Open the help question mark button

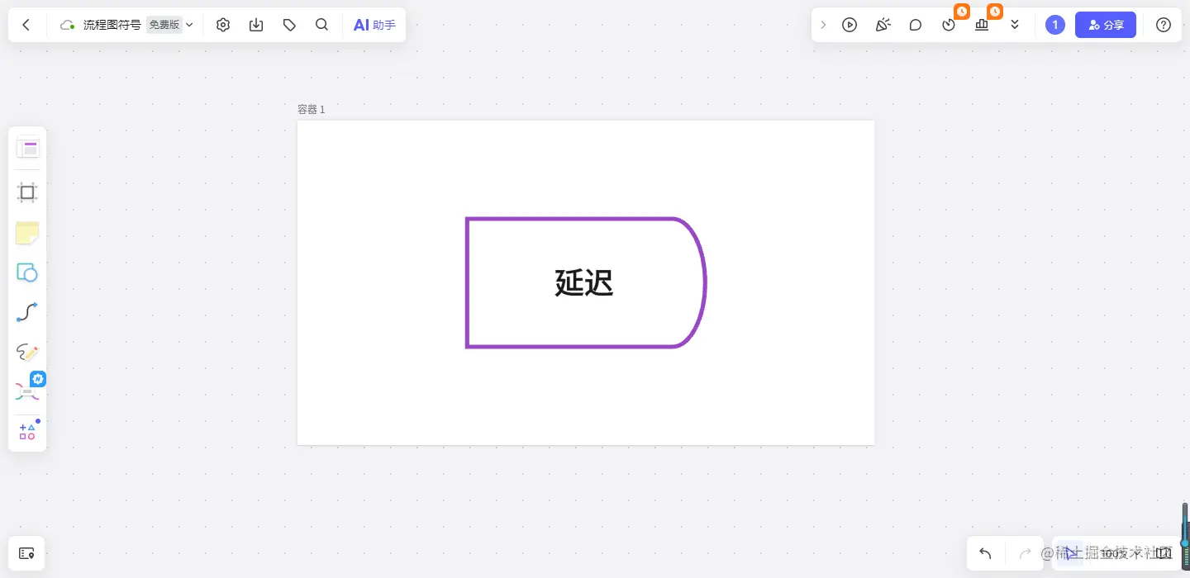[x=1164, y=25]
